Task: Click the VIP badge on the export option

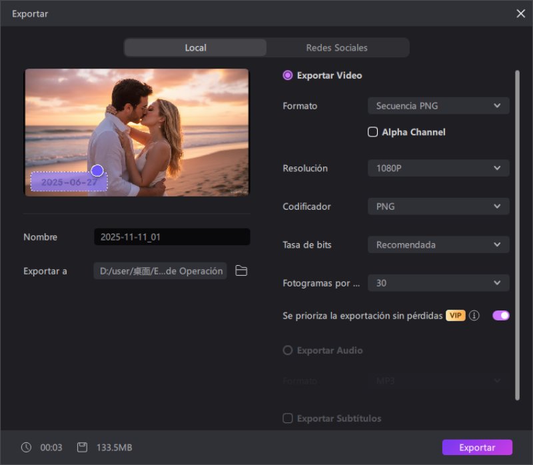Action: 455,315
